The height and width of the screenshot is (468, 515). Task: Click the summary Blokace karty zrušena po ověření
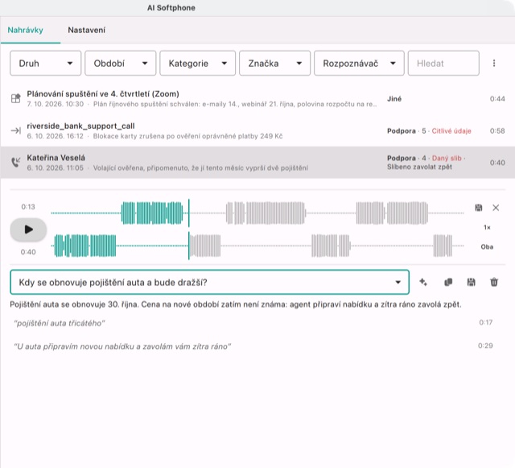click(x=187, y=136)
